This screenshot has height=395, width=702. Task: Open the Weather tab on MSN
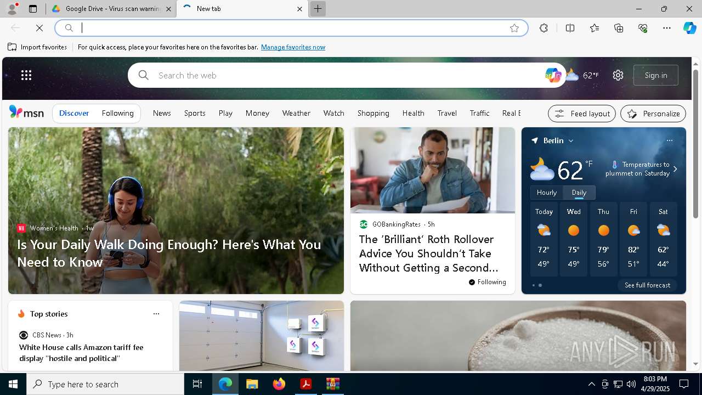coord(296,113)
